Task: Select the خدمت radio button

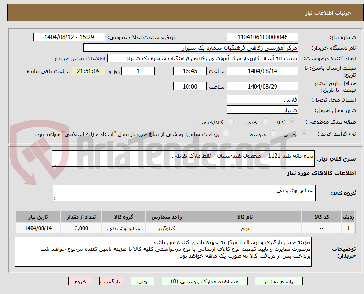Action: pos(265,122)
